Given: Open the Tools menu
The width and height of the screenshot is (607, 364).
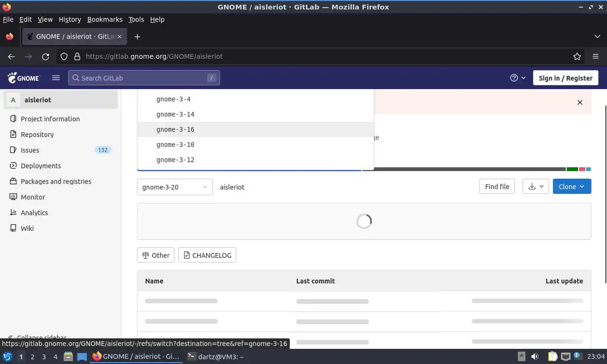Looking at the screenshot, I should 136,19.
